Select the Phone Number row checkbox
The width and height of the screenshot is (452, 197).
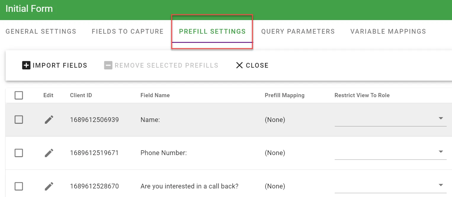pos(19,153)
